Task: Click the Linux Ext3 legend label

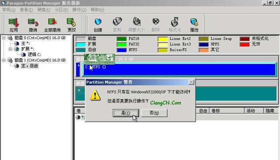Action: click(180, 44)
